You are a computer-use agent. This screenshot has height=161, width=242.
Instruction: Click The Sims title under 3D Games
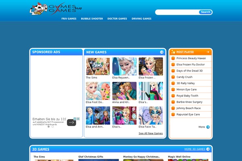39,157
